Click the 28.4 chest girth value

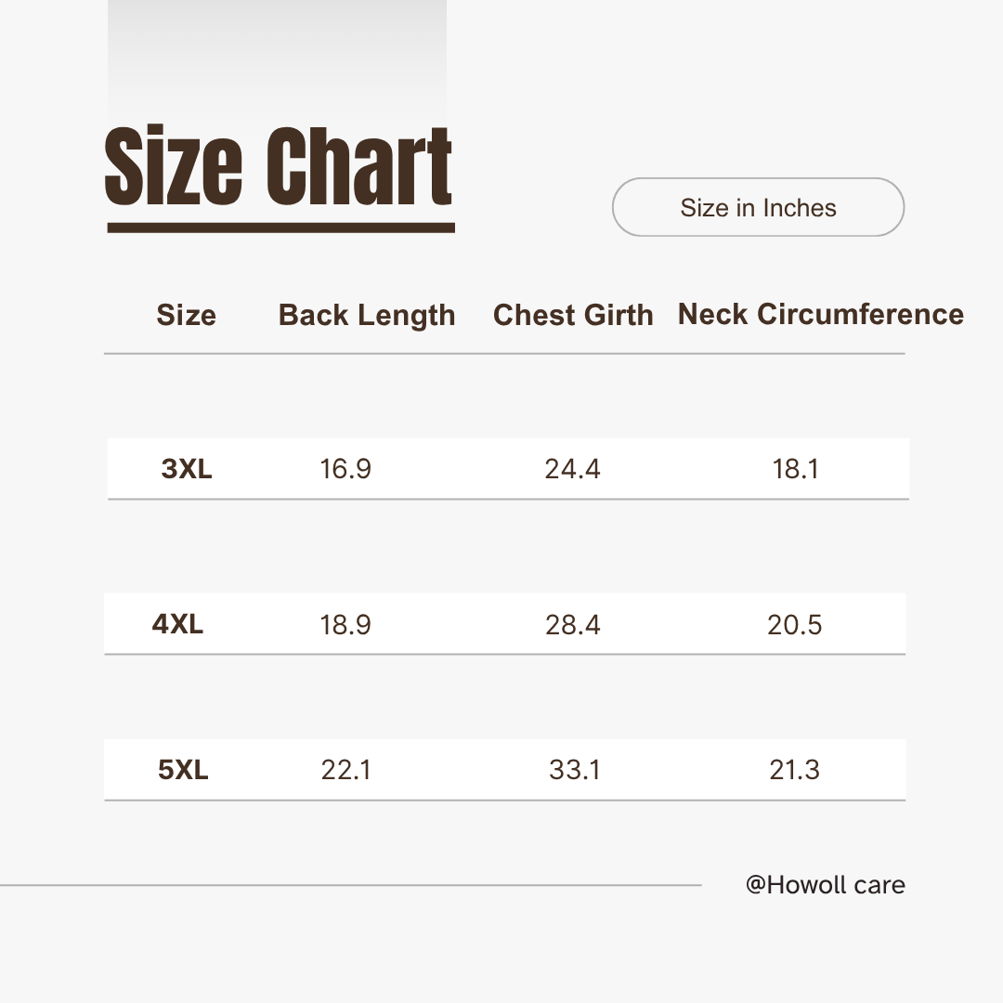pos(572,624)
